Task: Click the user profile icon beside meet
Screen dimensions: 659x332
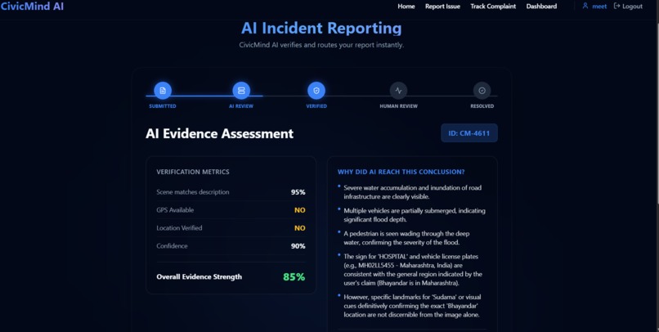Action: click(585, 6)
